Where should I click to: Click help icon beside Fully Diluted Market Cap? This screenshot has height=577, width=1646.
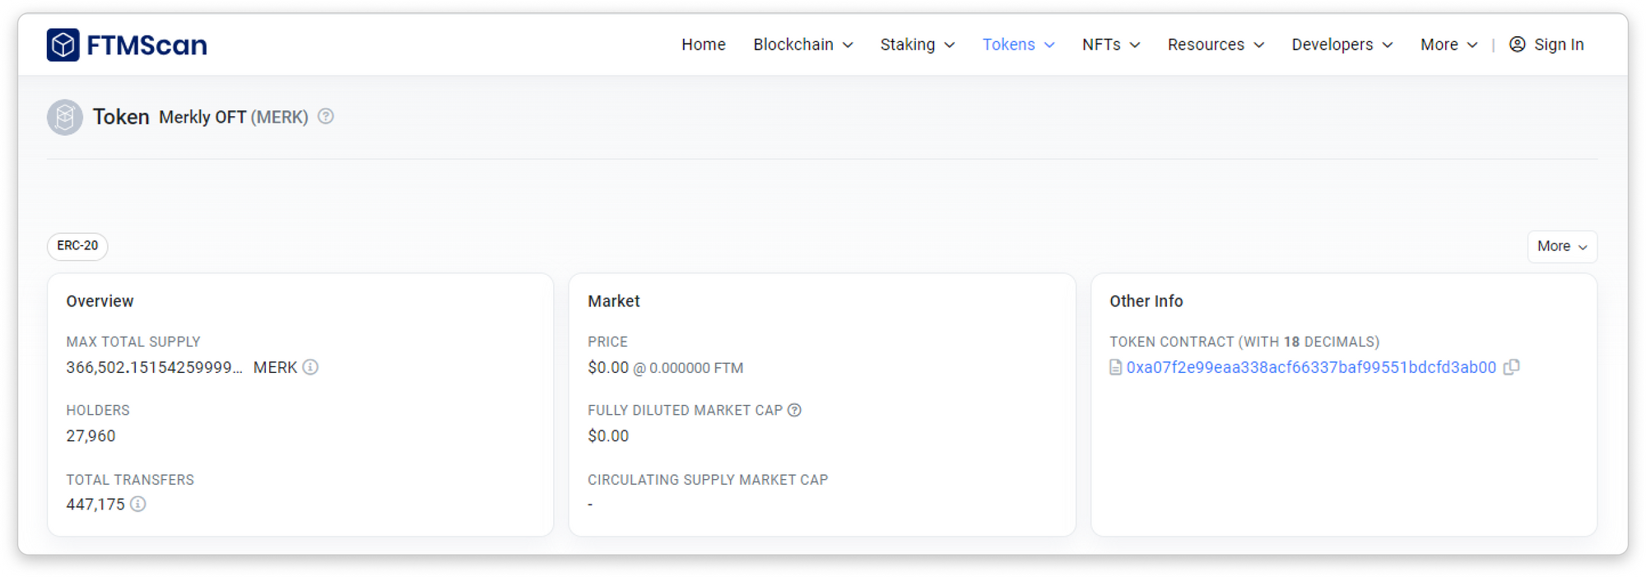[794, 410]
